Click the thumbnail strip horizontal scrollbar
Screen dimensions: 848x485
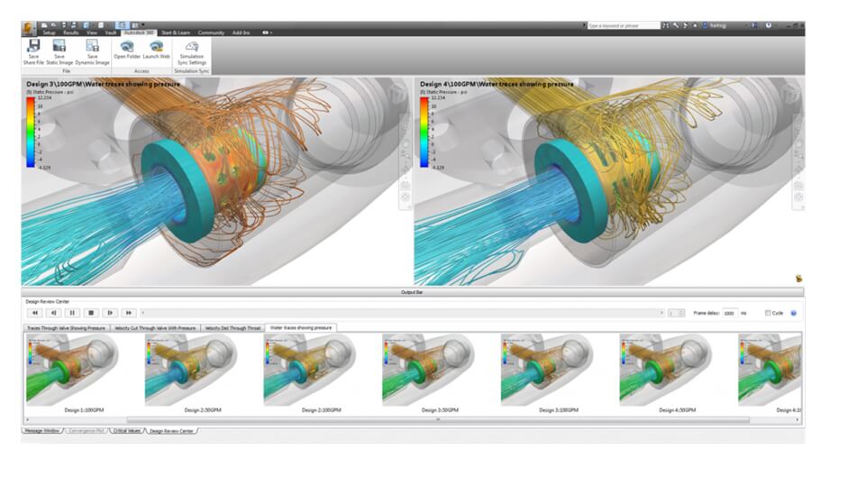[438, 419]
